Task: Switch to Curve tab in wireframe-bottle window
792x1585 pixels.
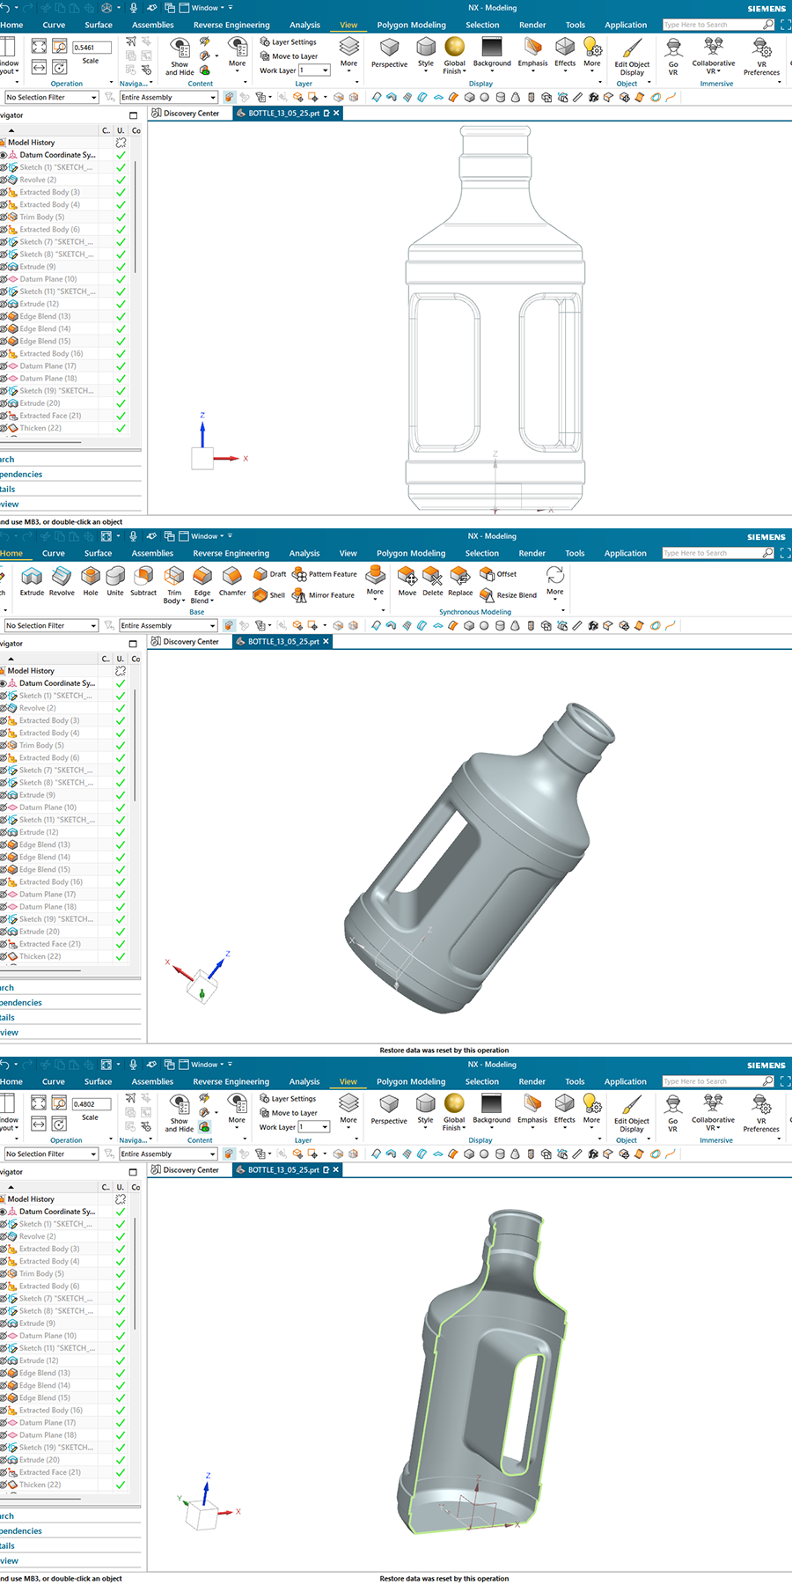Action: (x=54, y=25)
